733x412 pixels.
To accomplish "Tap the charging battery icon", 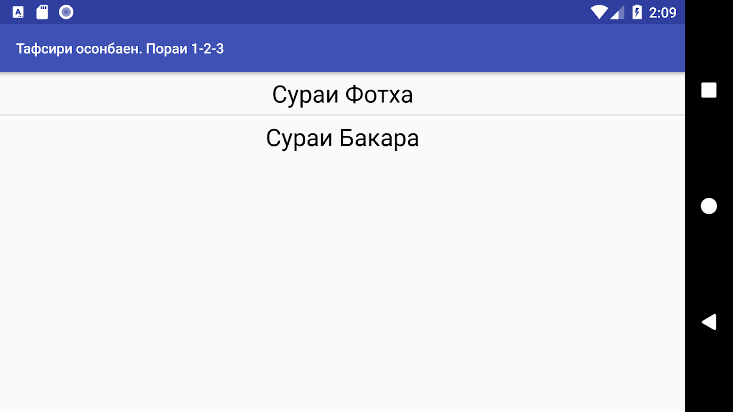I will pyautogui.click(x=637, y=12).
